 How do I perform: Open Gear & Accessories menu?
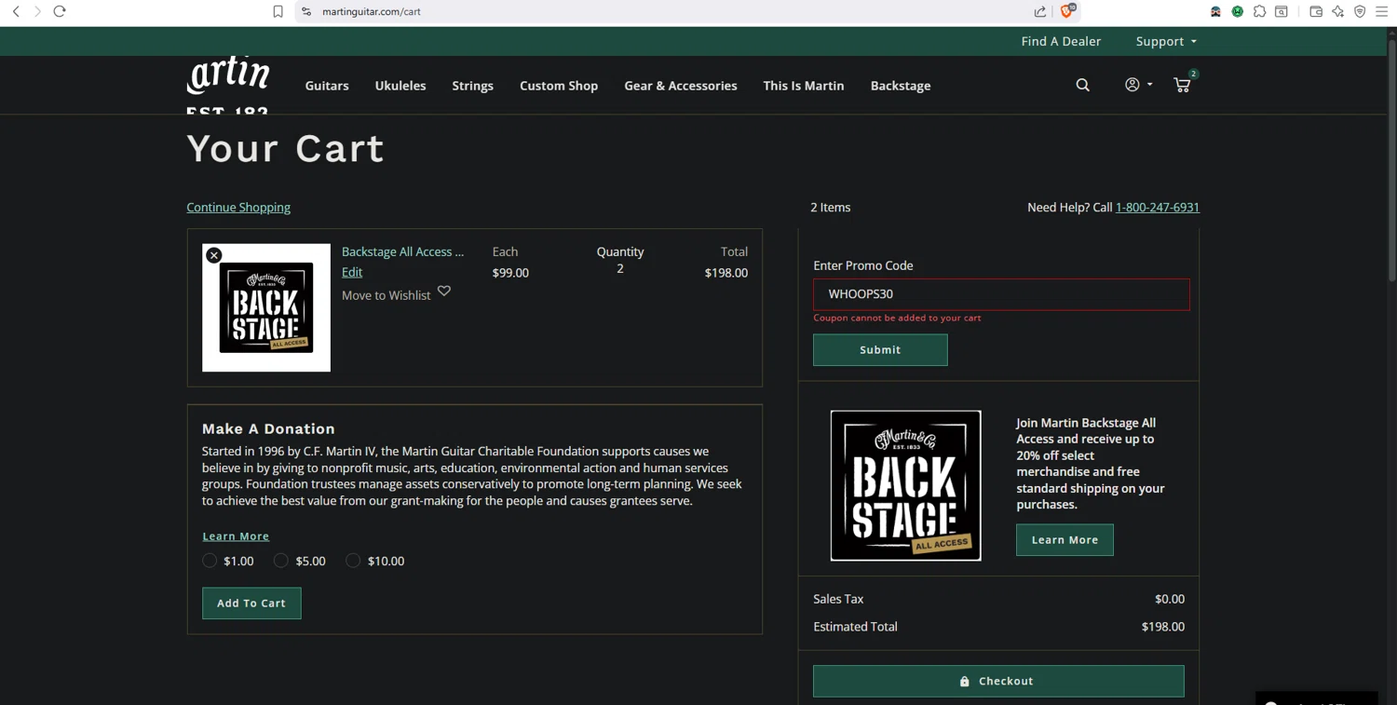681,86
